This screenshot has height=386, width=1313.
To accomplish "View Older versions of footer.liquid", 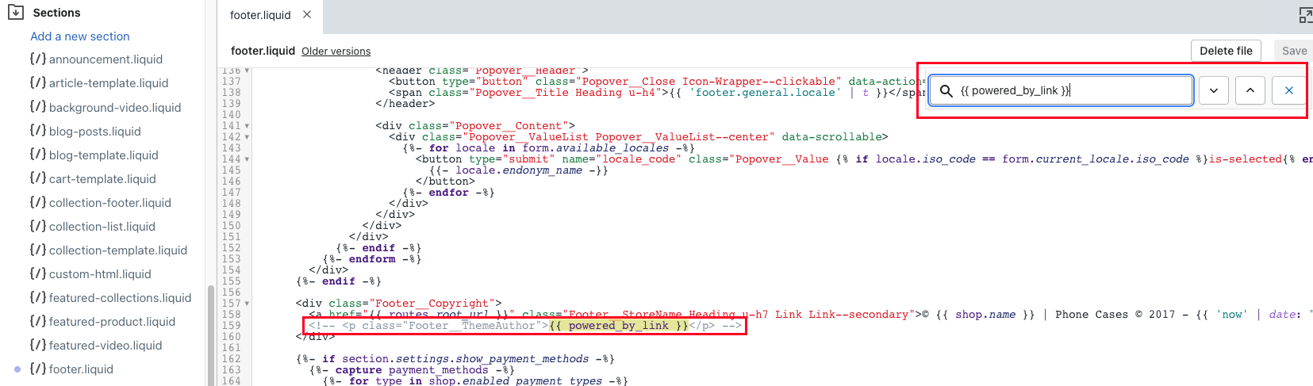I will pyautogui.click(x=336, y=52).
